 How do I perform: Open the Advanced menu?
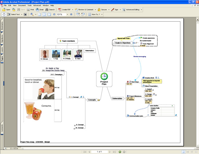(x=37, y=5)
